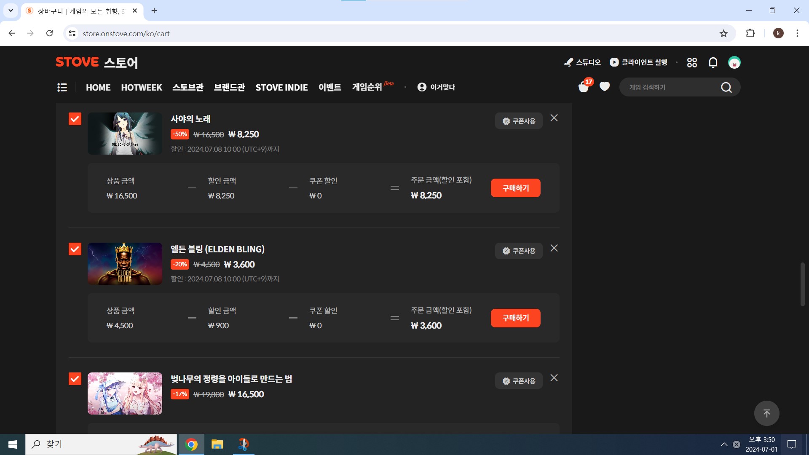Bookmark this page with star icon
The width and height of the screenshot is (809, 455).
click(x=723, y=33)
